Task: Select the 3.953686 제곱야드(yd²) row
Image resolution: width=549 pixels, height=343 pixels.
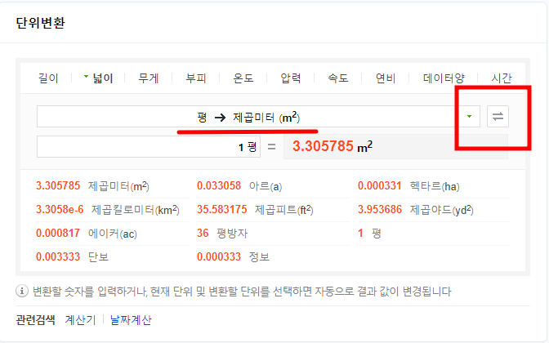Action: (434, 210)
